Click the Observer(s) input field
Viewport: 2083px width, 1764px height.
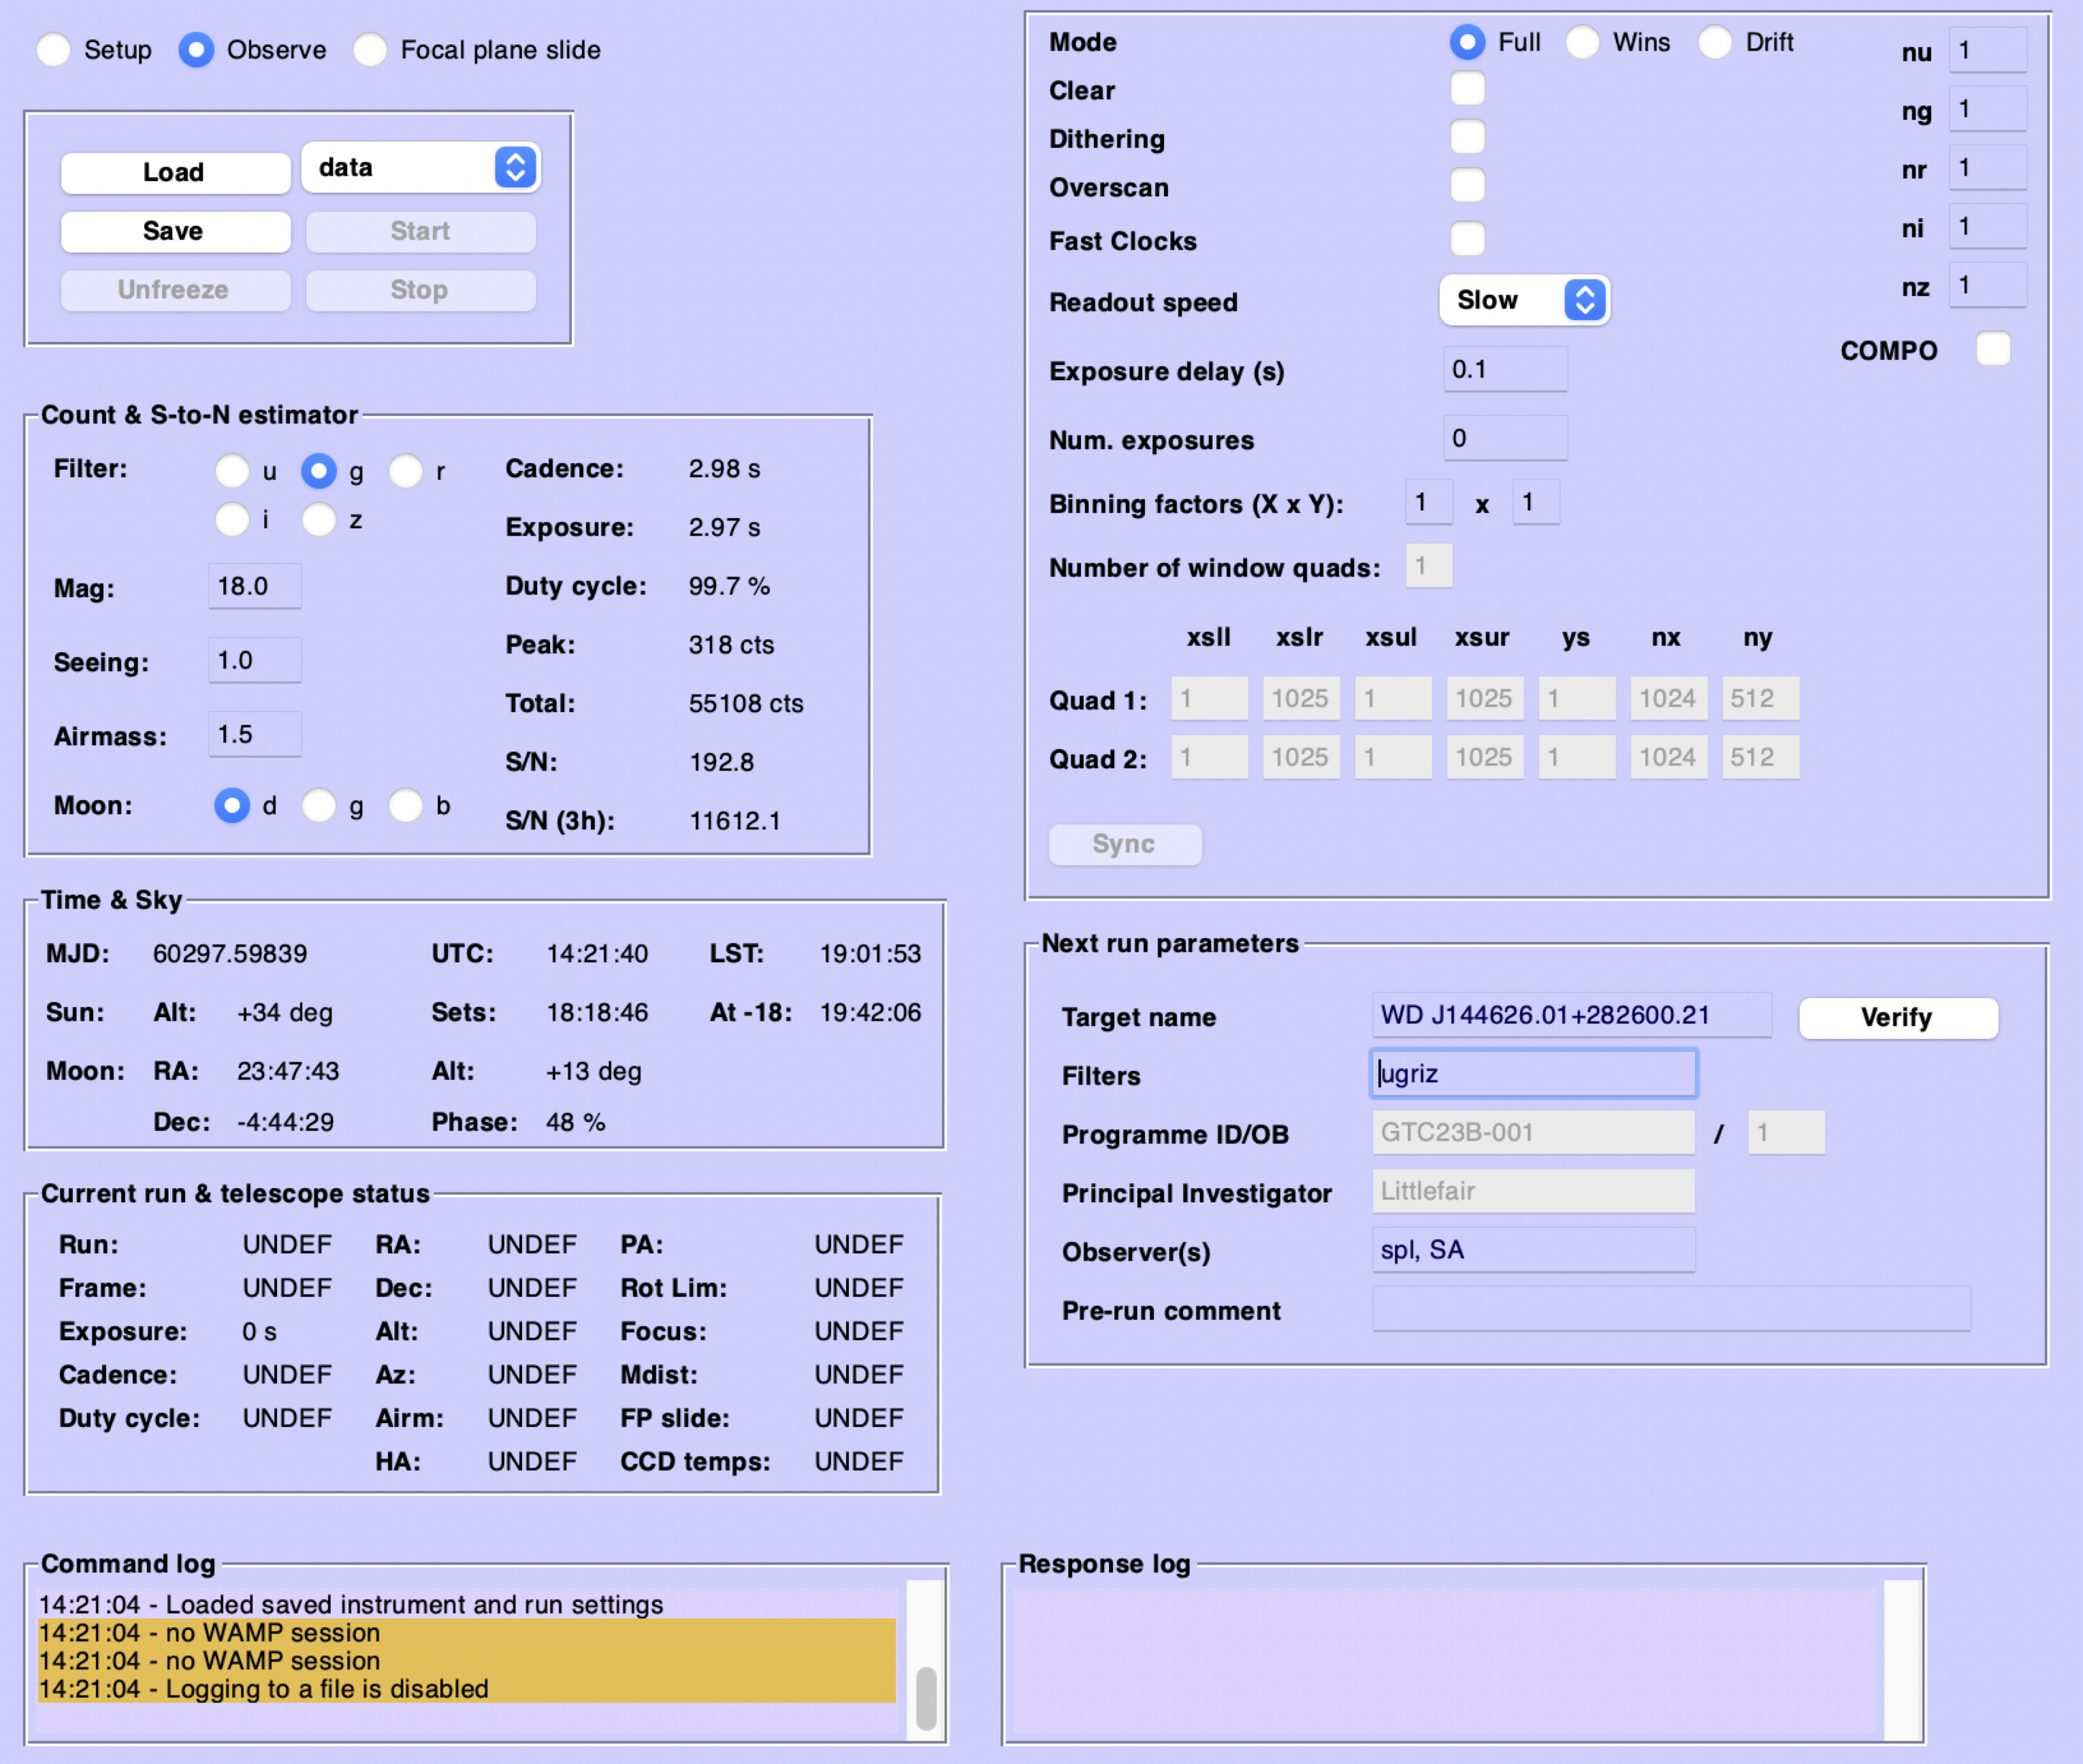(x=1533, y=1250)
